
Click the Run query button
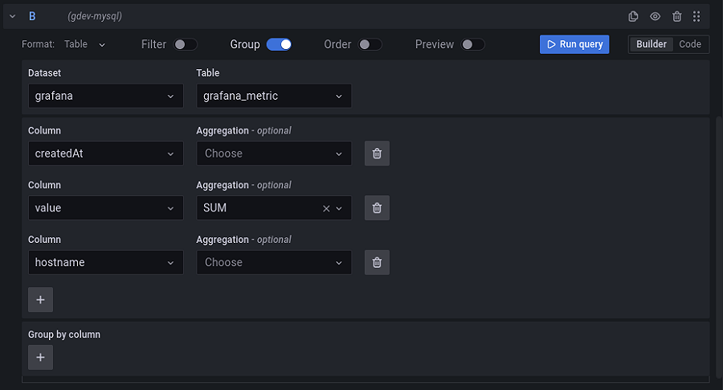click(x=574, y=44)
